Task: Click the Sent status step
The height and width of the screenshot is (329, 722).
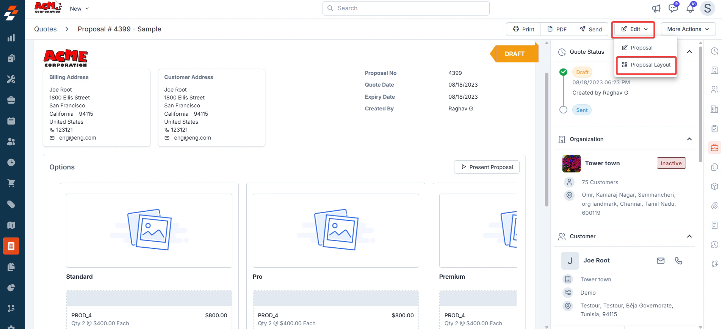Action: [582, 110]
